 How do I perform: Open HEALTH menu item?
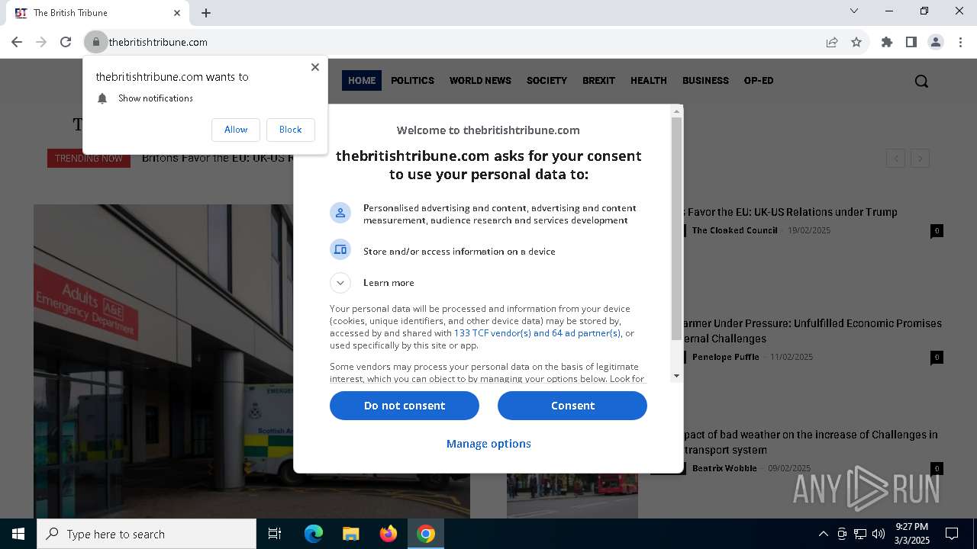pyautogui.click(x=649, y=80)
